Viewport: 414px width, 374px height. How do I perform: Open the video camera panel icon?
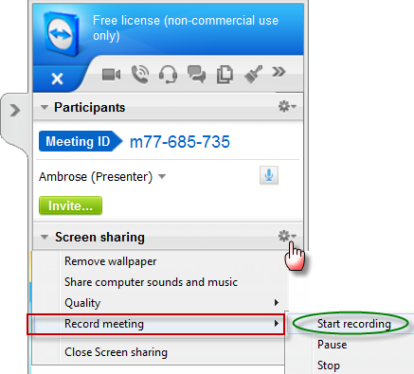tap(111, 75)
